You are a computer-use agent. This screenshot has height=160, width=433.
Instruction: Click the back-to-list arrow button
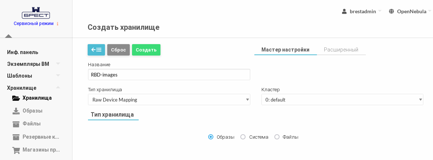click(96, 50)
